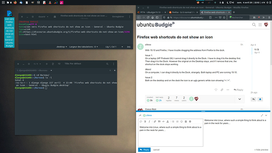Insert preformatted code in the reply composer
Viewport: 272px width, 153px height.
(x=163, y=121)
